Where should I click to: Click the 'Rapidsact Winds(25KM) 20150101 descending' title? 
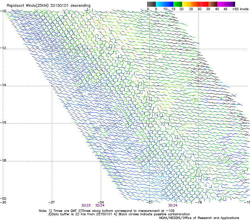pyautogui.click(x=48, y=6)
